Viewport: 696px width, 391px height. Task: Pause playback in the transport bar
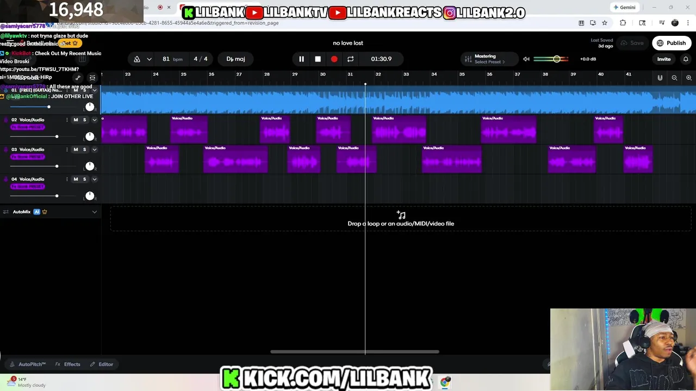pos(301,59)
